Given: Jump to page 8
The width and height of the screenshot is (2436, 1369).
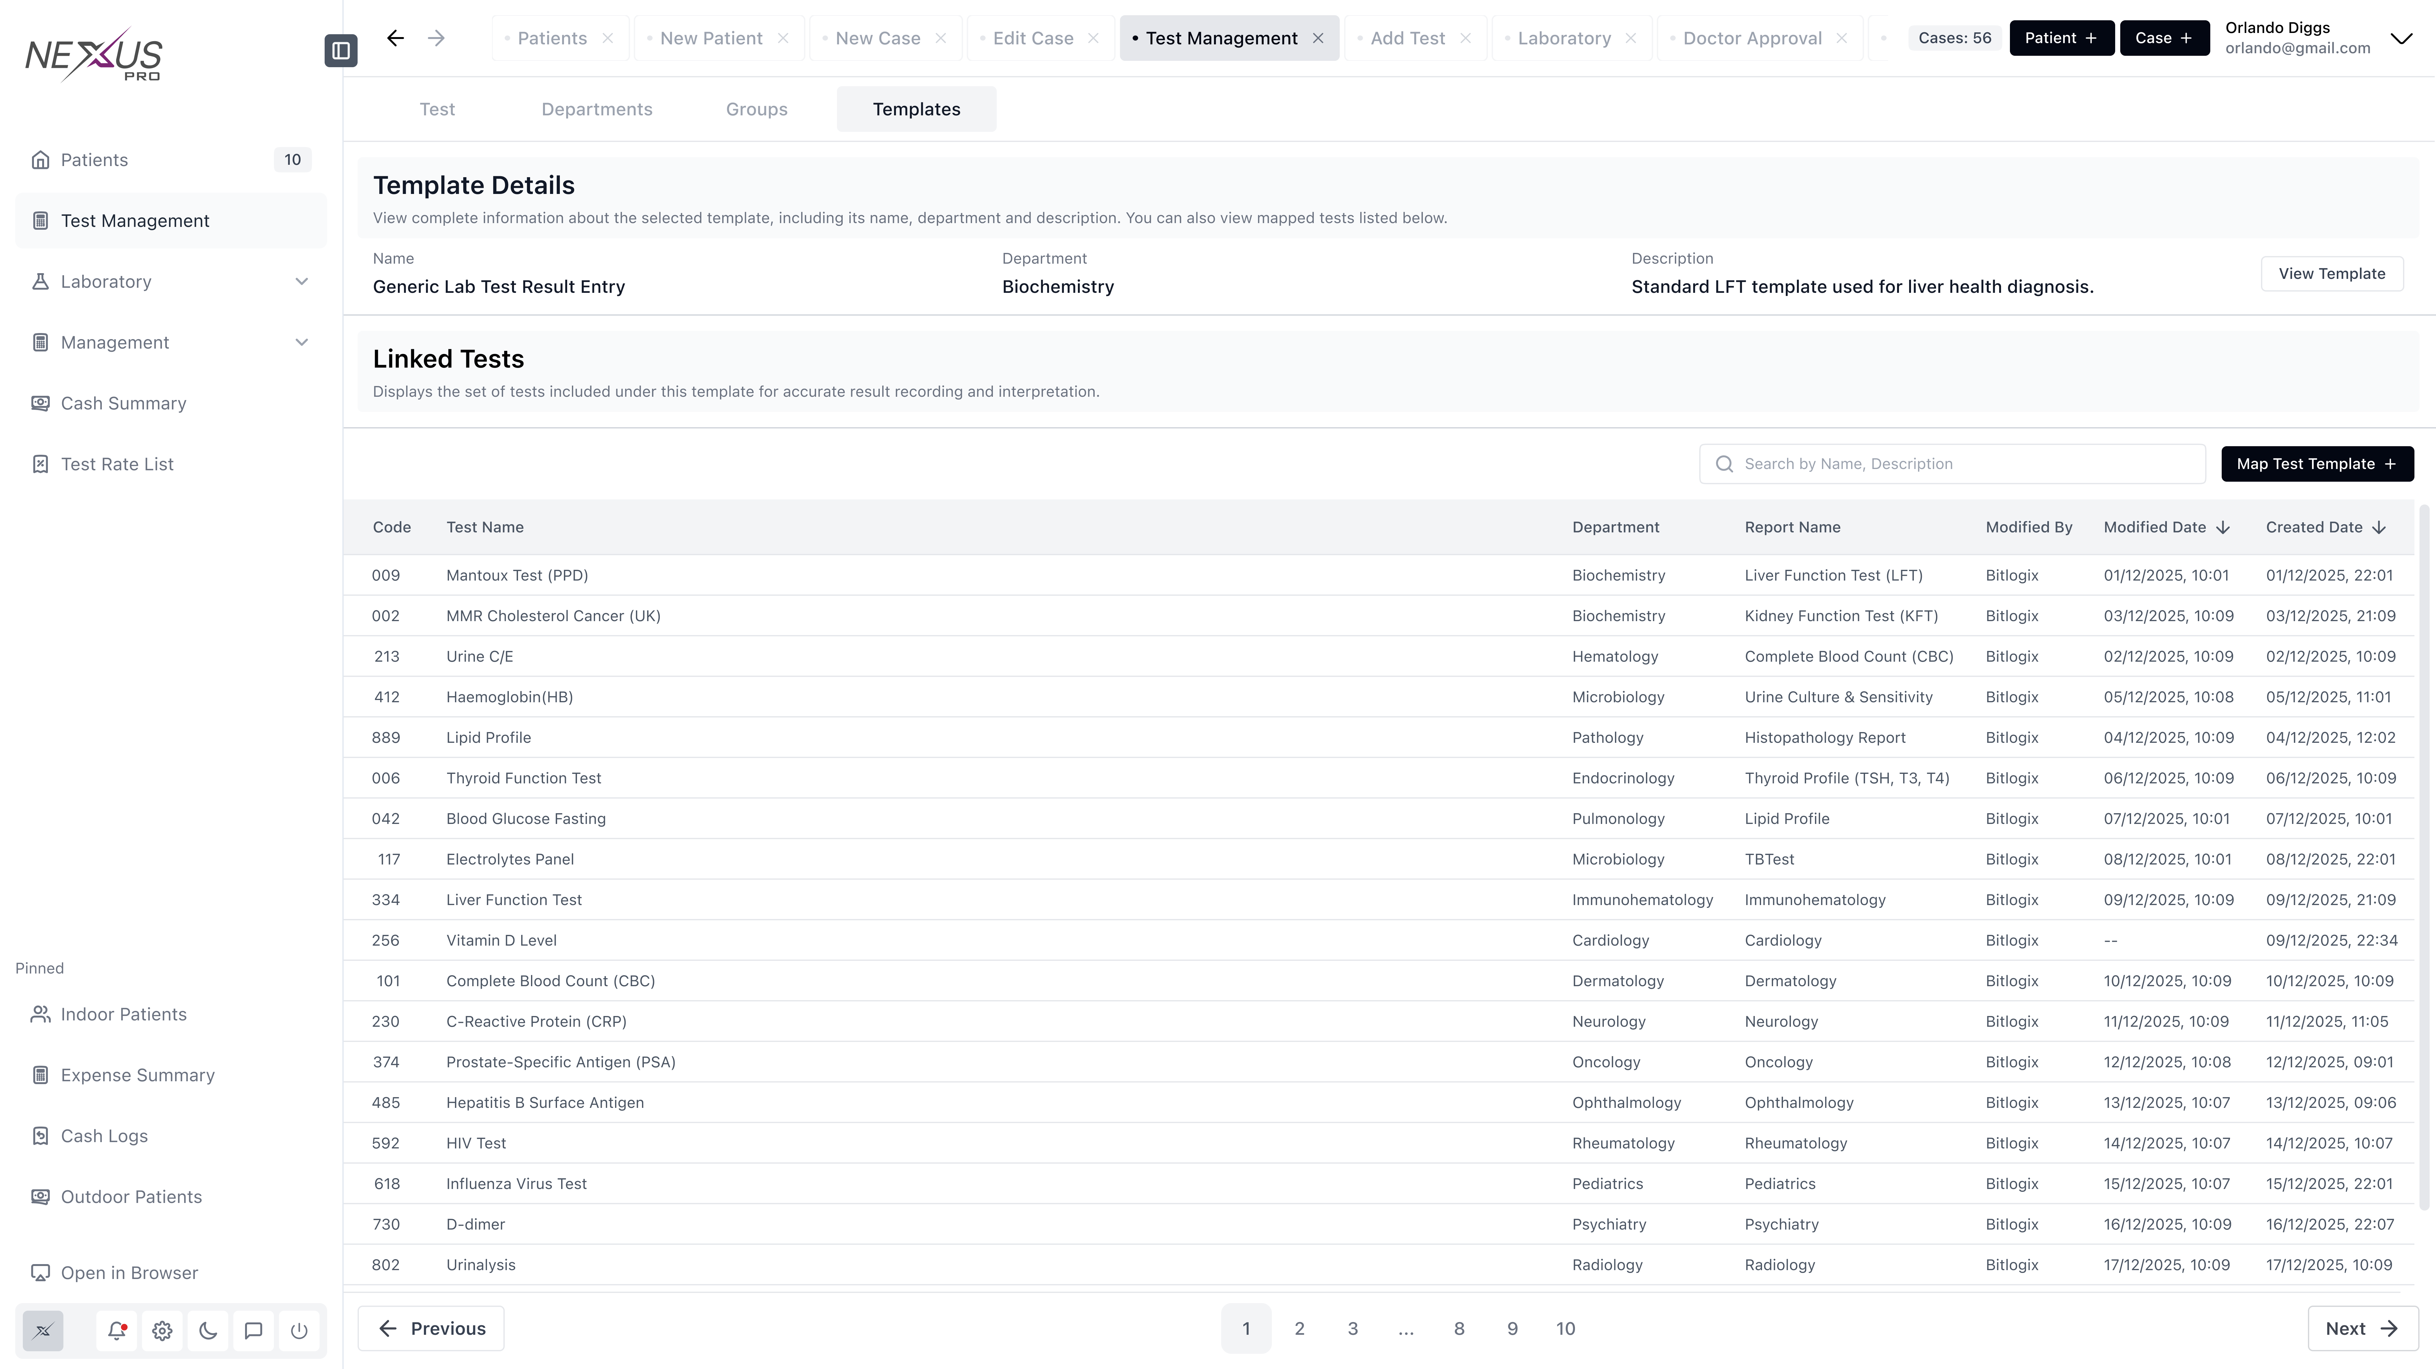Looking at the screenshot, I should coord(1459,1328).
